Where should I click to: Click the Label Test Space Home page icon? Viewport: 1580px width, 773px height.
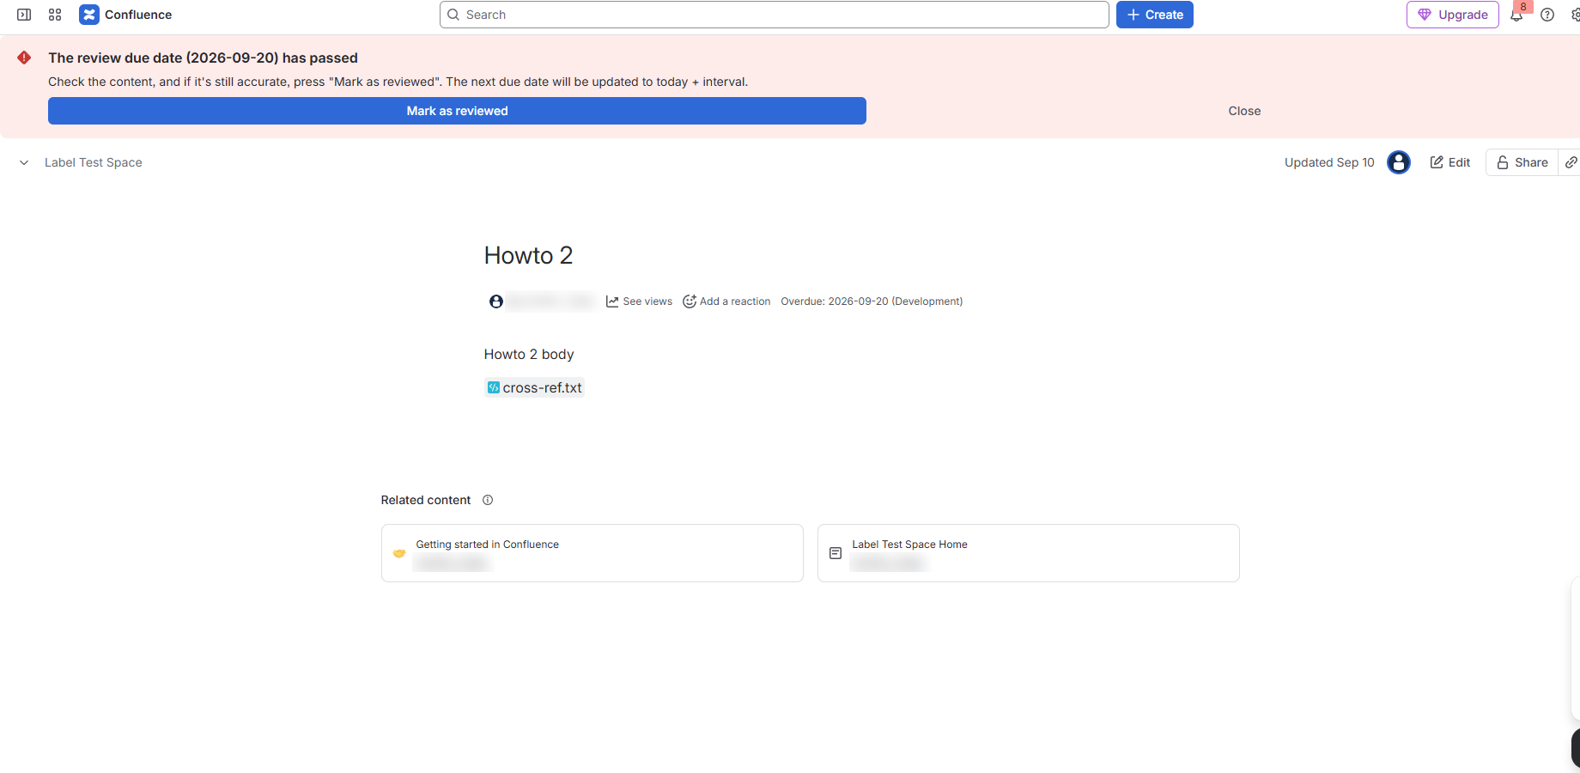[836, 553]
